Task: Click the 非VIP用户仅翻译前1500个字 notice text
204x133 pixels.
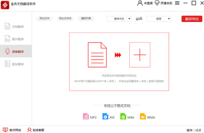Action: (x=119, y=81)
